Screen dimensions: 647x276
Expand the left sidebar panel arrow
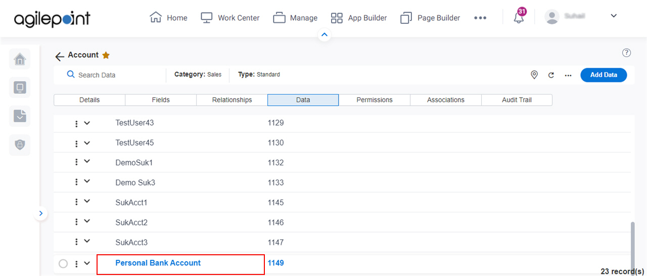(41, 213)
